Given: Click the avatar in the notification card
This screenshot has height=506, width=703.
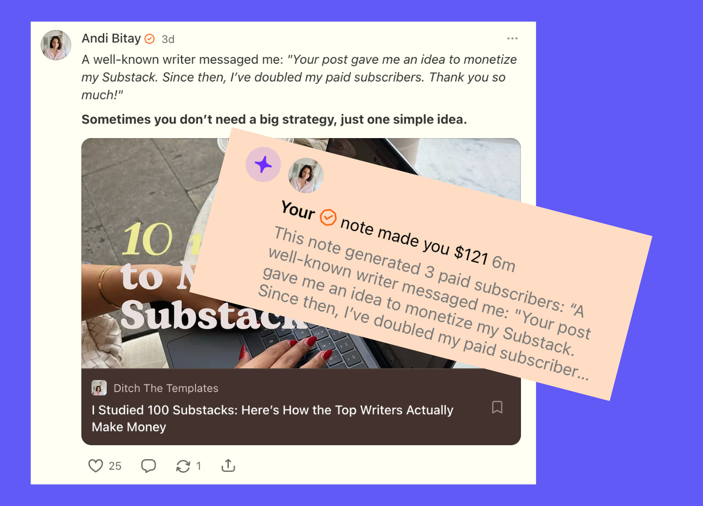Looking at the screenshot, I should (x=306, y=175).
